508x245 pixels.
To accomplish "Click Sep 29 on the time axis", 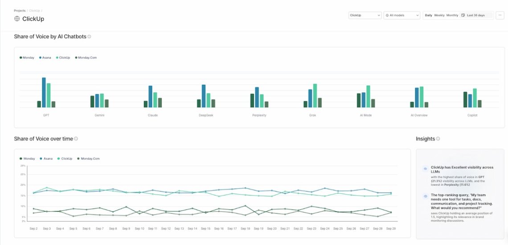I will (391, 228).
